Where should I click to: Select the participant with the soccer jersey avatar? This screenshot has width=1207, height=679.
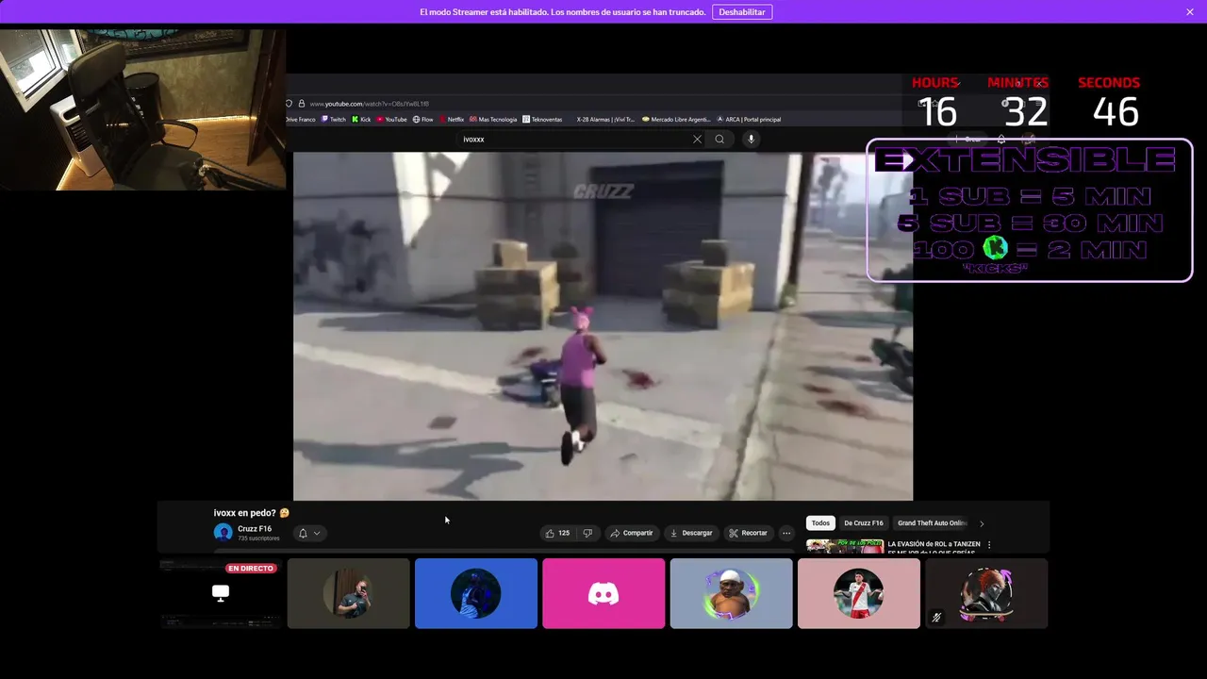859,593
